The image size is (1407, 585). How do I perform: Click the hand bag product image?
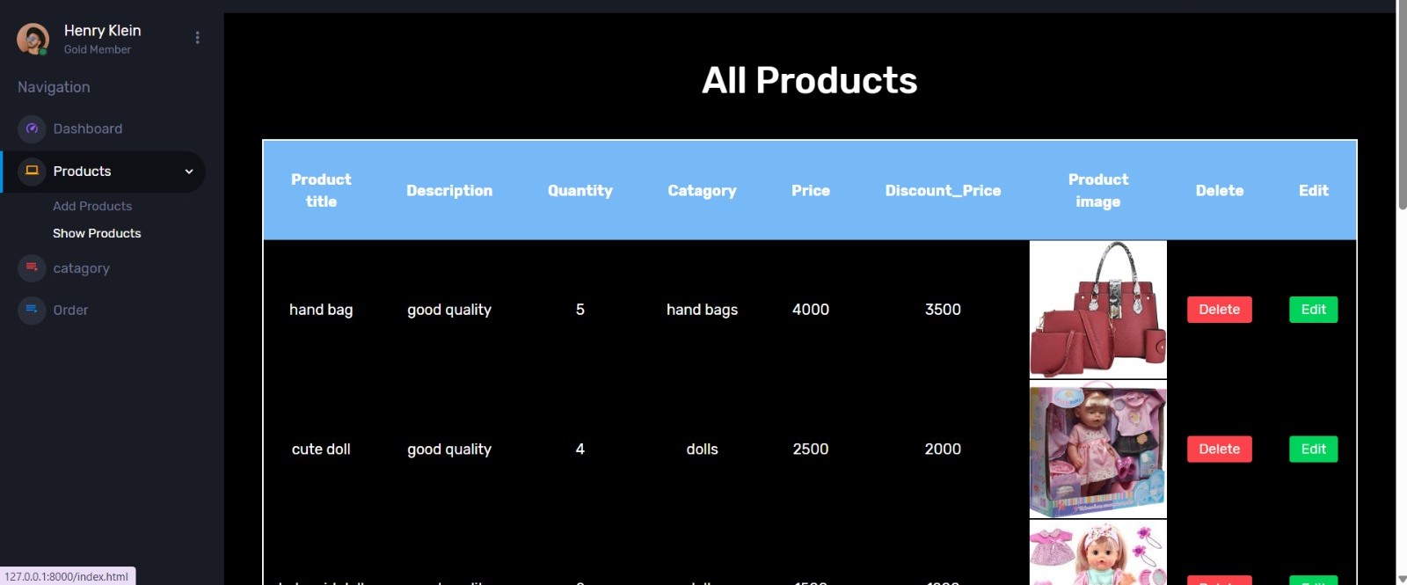point(1097,310)
